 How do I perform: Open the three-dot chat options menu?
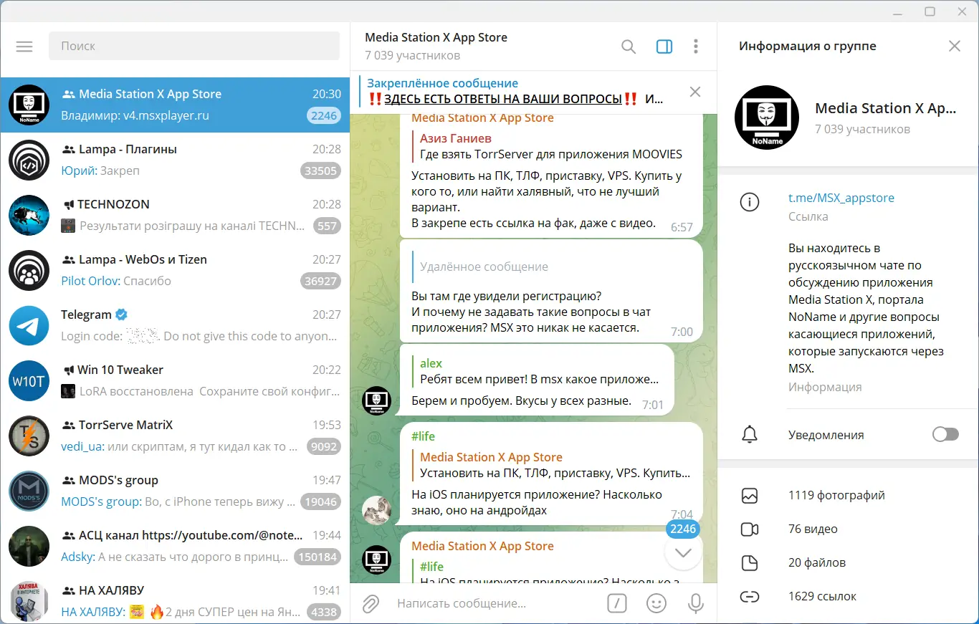[695, 46]
